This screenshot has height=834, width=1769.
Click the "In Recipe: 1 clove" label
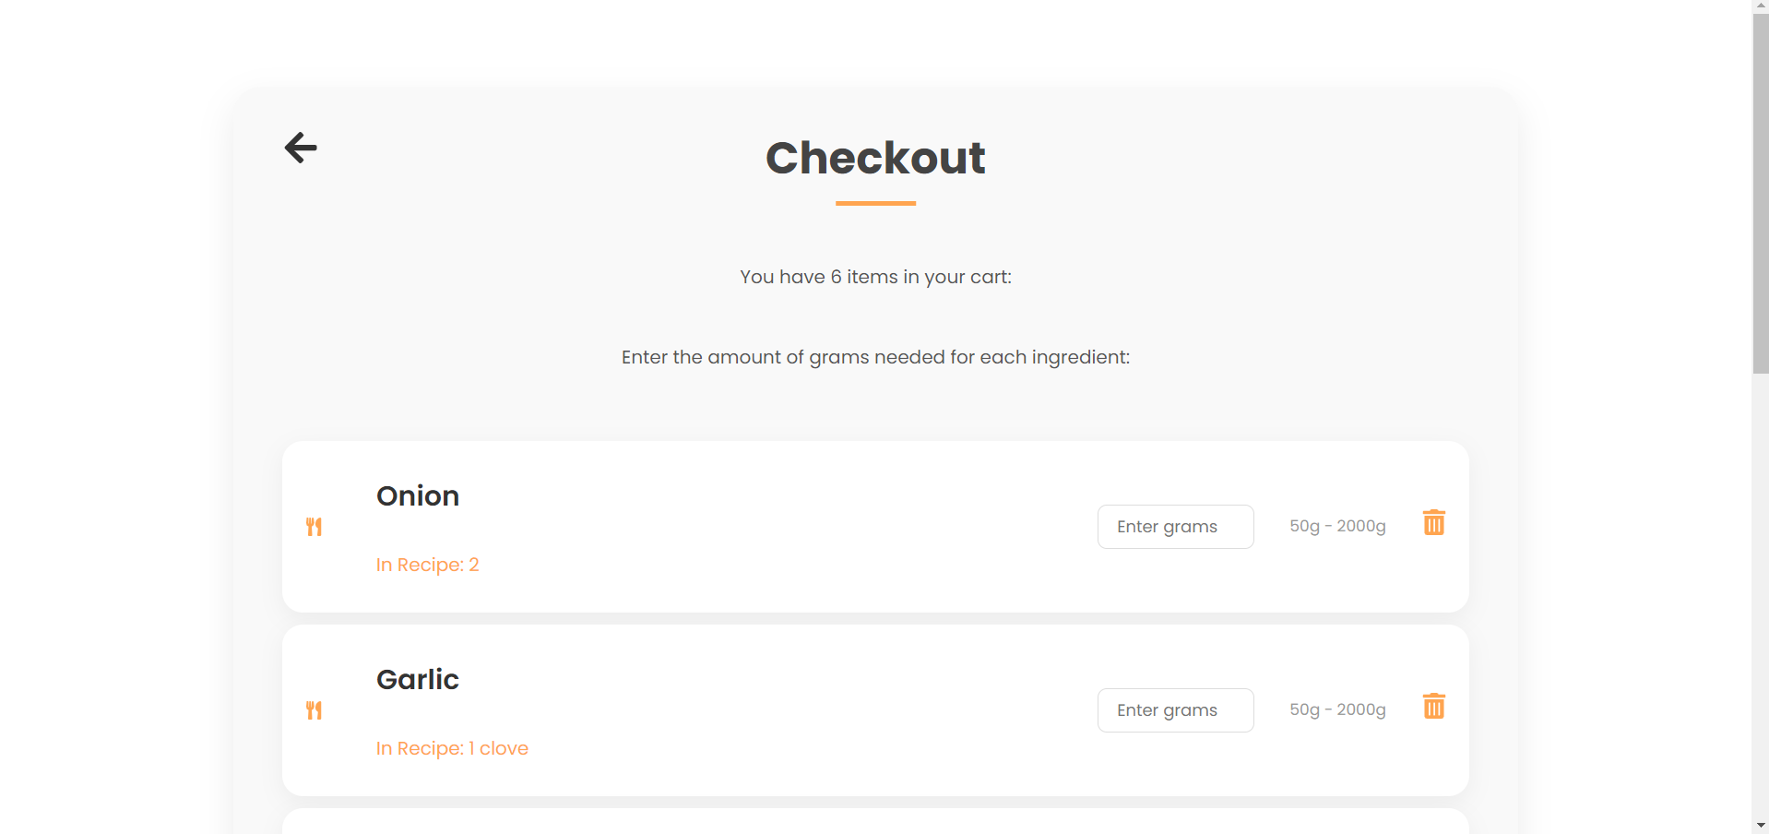click(452, 748)
